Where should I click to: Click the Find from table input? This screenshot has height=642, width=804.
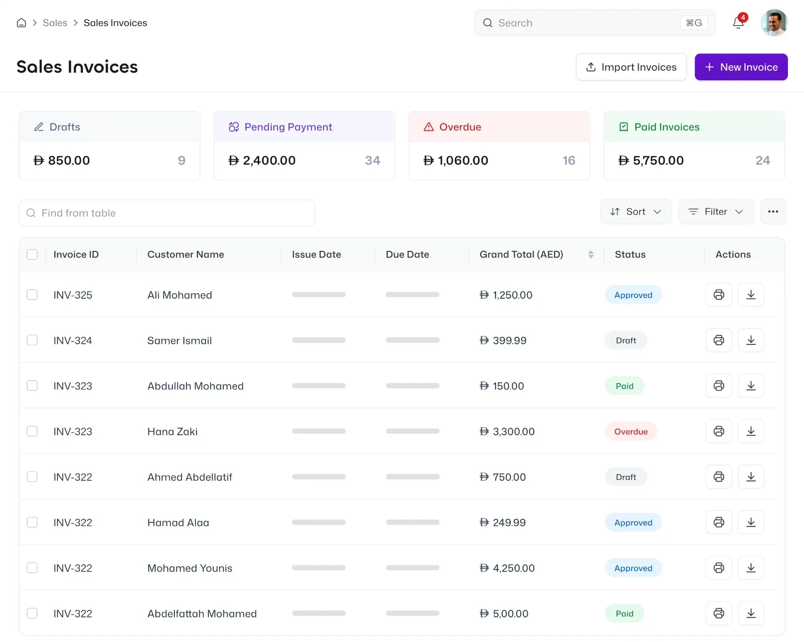167,213
